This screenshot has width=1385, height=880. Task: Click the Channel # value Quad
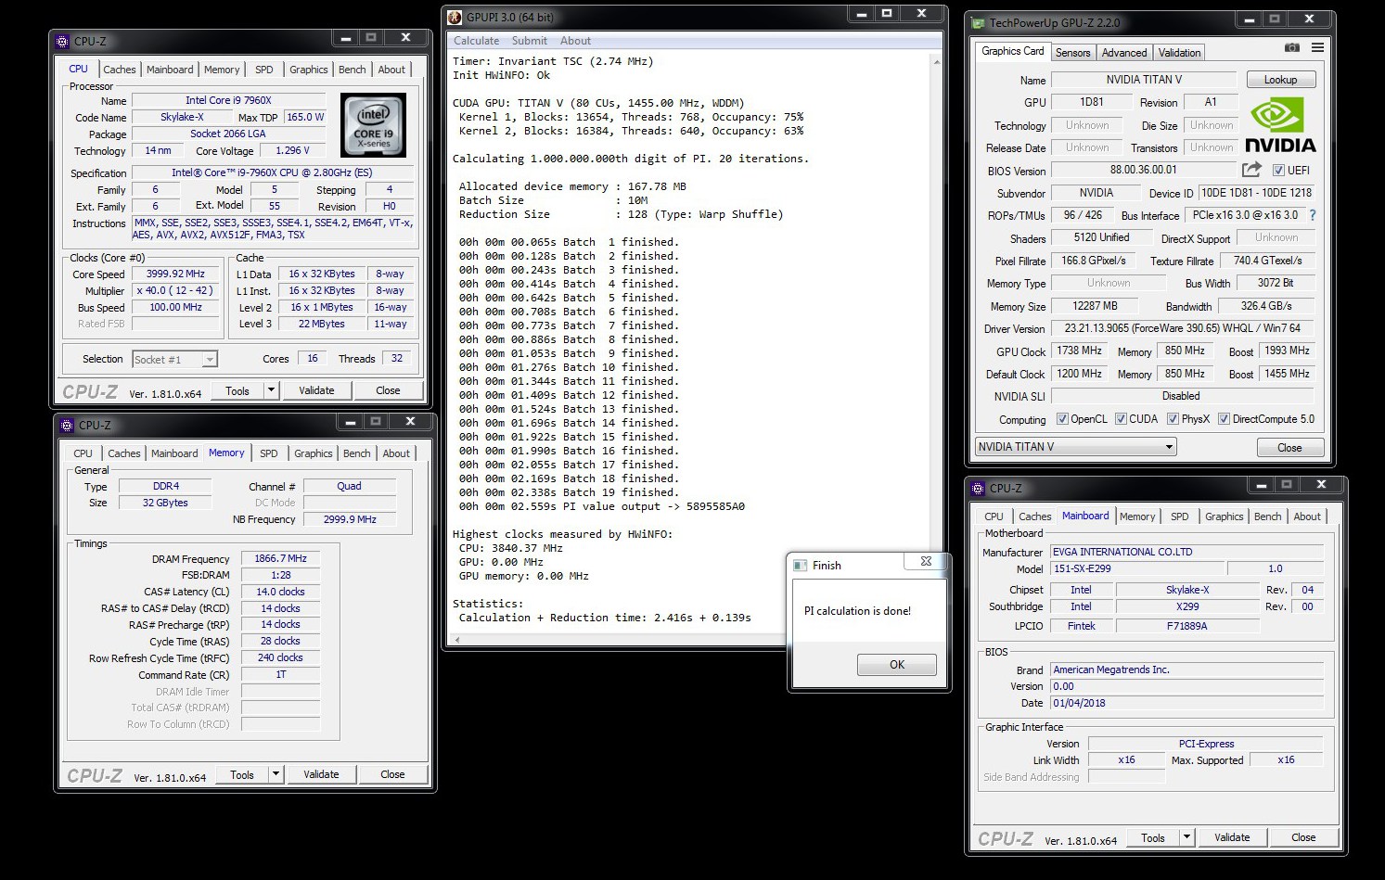(x=350, y=486)
